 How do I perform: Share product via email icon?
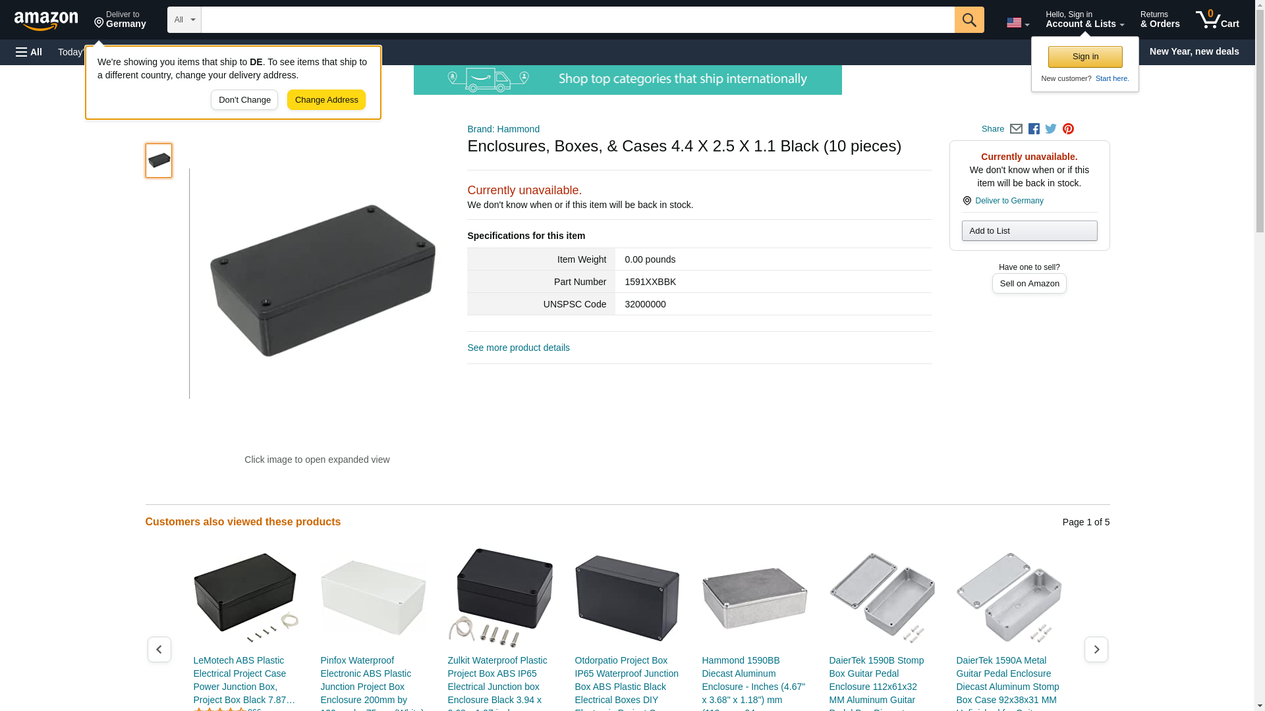click(1016, 129)
